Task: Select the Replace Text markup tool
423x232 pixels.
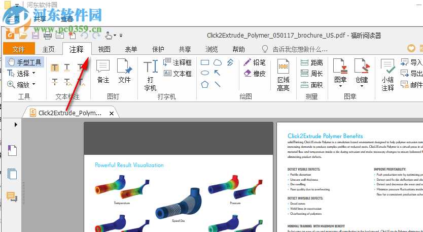Action: point(67,81)
